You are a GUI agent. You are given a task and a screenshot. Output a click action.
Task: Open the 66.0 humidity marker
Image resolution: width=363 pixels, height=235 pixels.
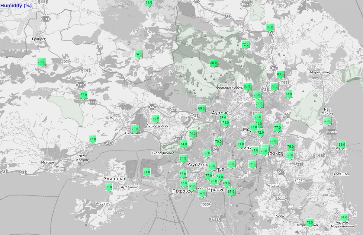(184, 183)
